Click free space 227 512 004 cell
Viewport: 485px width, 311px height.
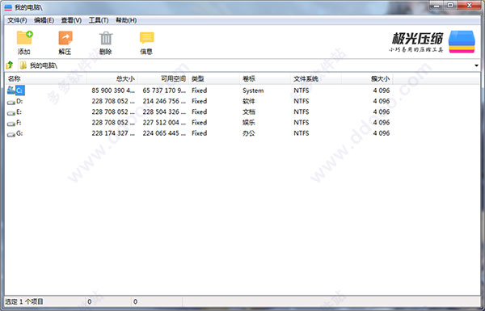tap(164, 123)
